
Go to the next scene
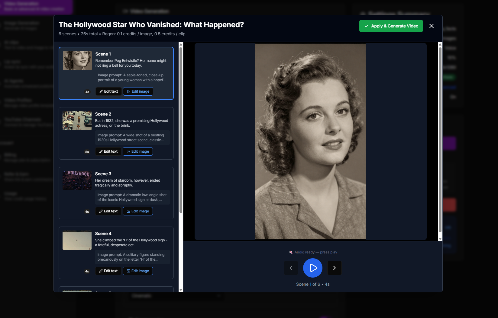pos(335,268)
